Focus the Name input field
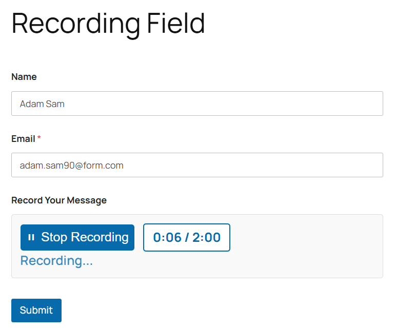This screenshot has height=331, width=395. [x=197, y=104]
